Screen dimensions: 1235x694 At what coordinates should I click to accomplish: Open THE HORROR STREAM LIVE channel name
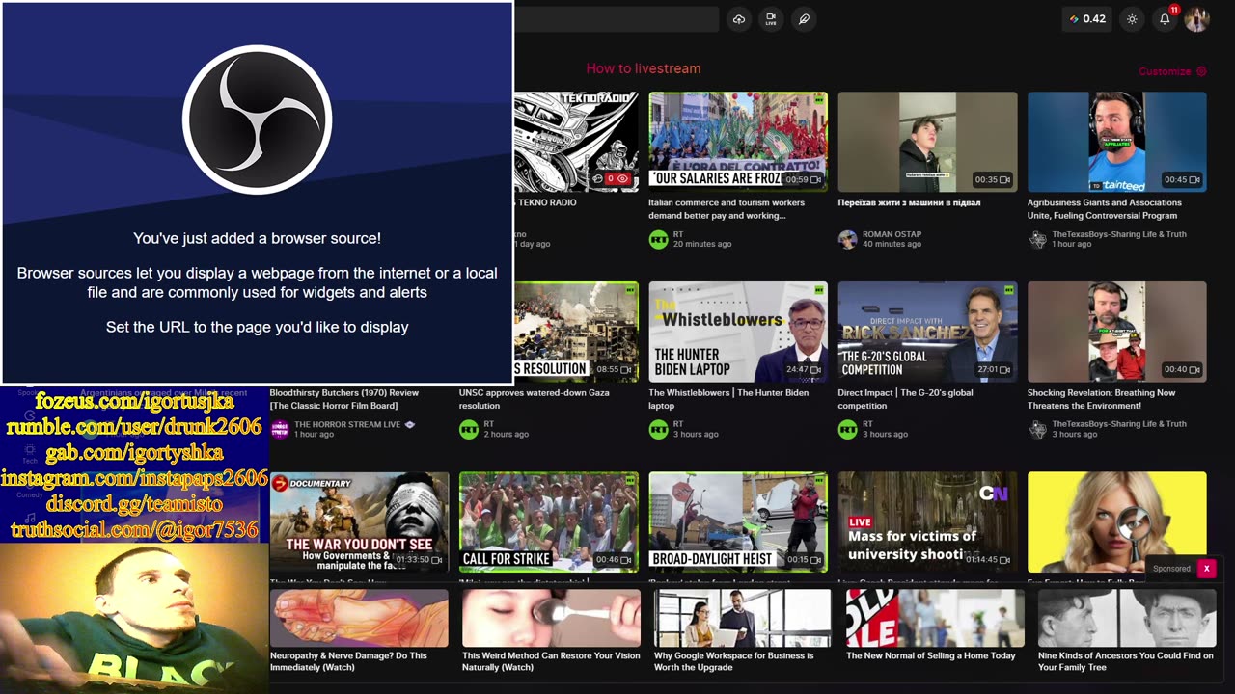pos(347,424)
